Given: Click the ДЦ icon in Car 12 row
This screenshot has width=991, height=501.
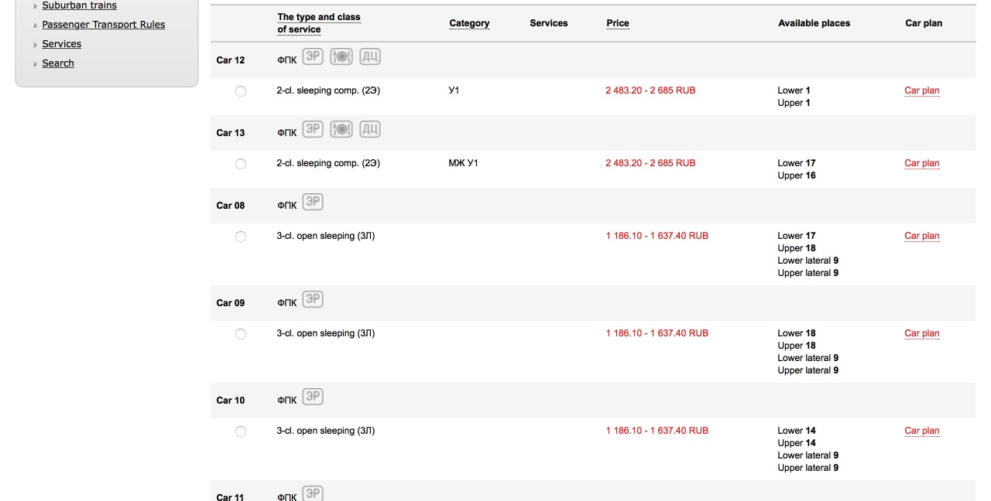Looking at the screenshot, I should 370,56.
